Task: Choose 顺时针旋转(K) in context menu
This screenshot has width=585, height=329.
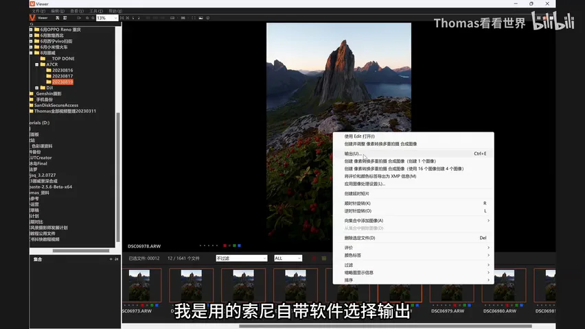Action: tap(413, 203)
